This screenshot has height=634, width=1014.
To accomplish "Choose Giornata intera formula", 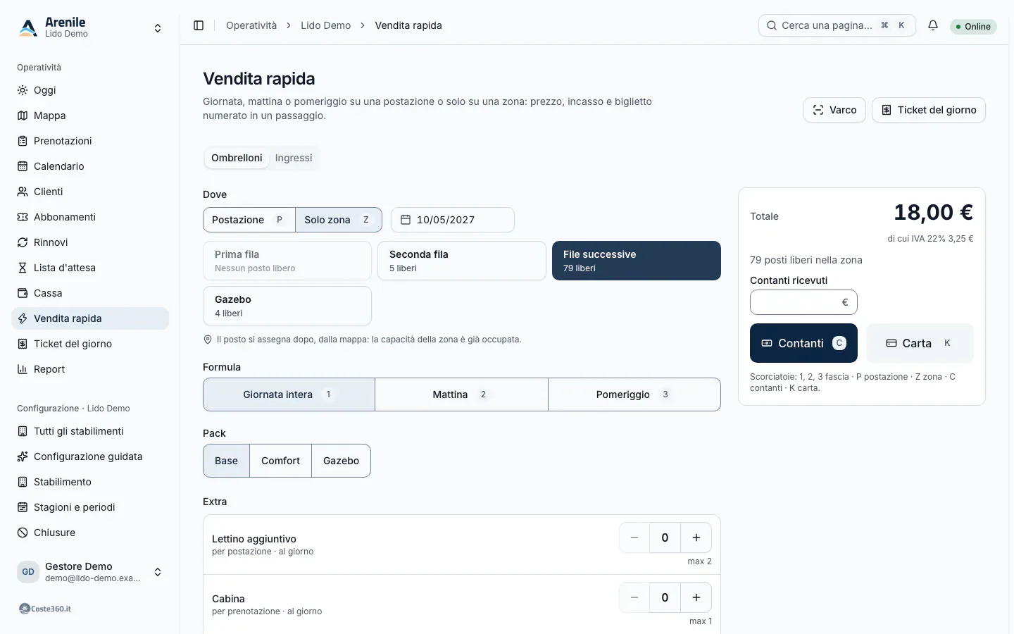I will pyautogui.click(x=289, y=394).
